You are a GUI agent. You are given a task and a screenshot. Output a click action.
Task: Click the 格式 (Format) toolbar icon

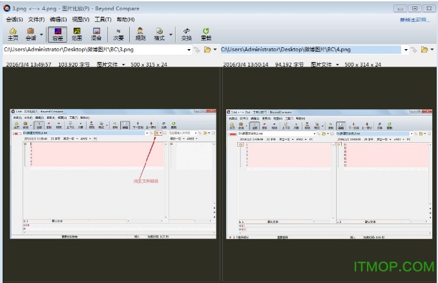coord(158,34)
